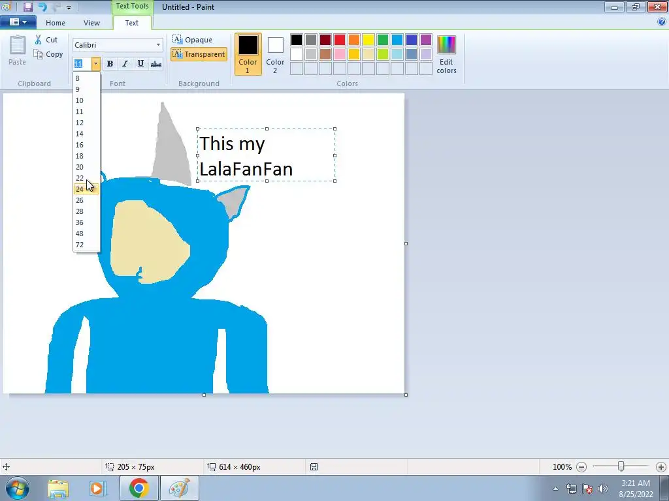Click zoom out minus button
This screenshot has width=669, height=501.
pos(581,467)
